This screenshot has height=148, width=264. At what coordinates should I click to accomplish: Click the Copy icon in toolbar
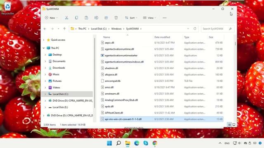(x=76, y=18)
